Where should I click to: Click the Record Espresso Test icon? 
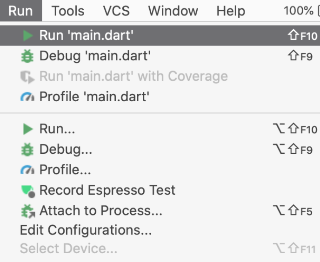(28, 190)
